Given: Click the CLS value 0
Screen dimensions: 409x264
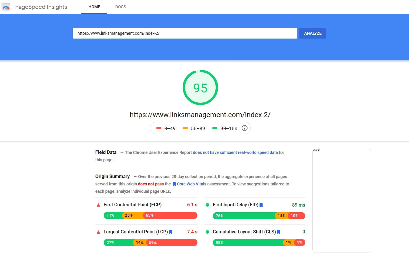Looking at the screenshot, I should [304, 232].
